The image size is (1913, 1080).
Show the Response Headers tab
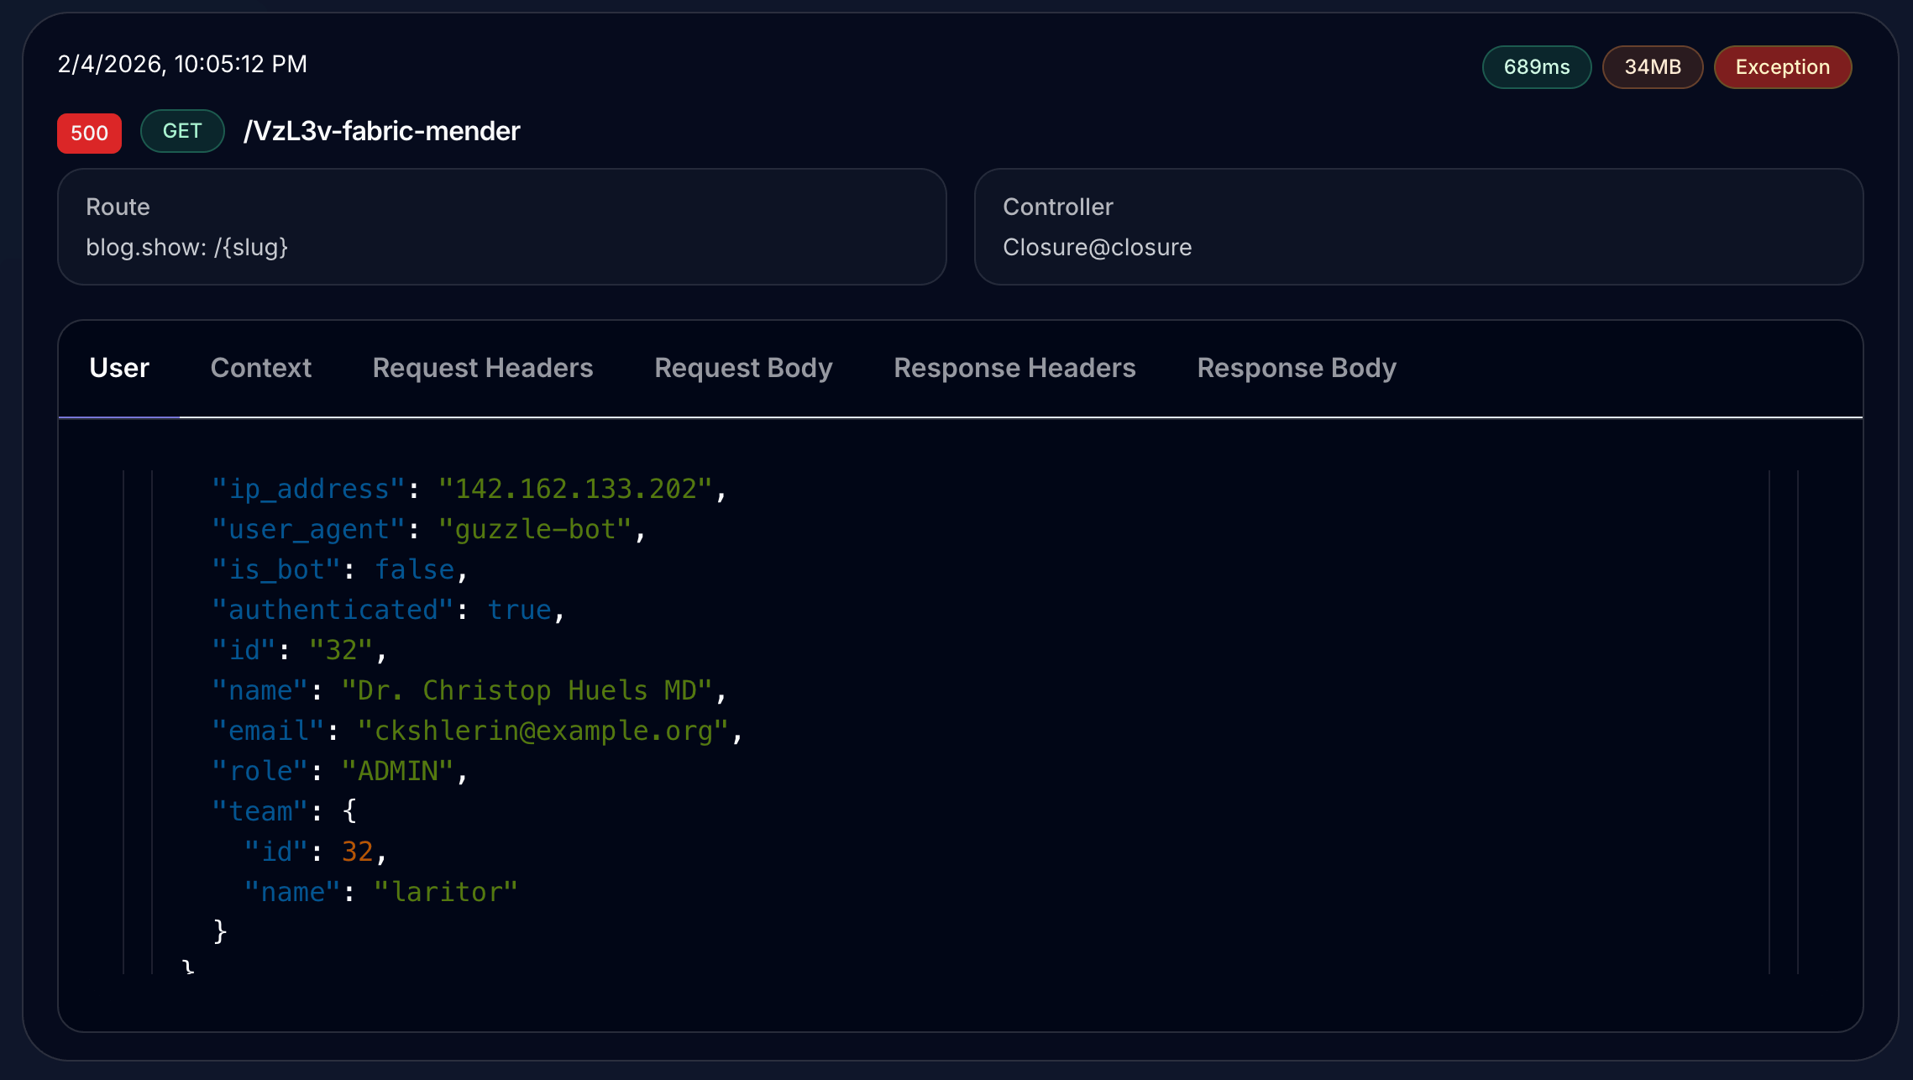coord(1014,368)
